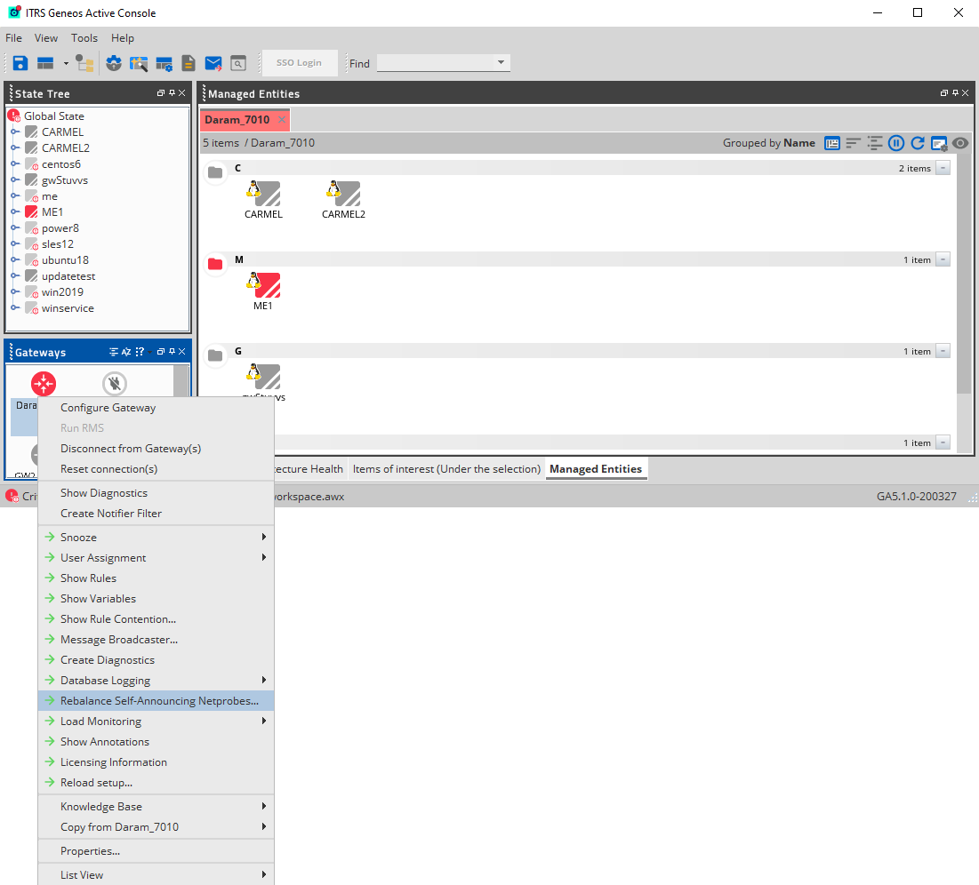Image resolution: width=979 pixels, height=885 pixels.
Task: Select updatetest in the State Tree
Action: (68, 276)
